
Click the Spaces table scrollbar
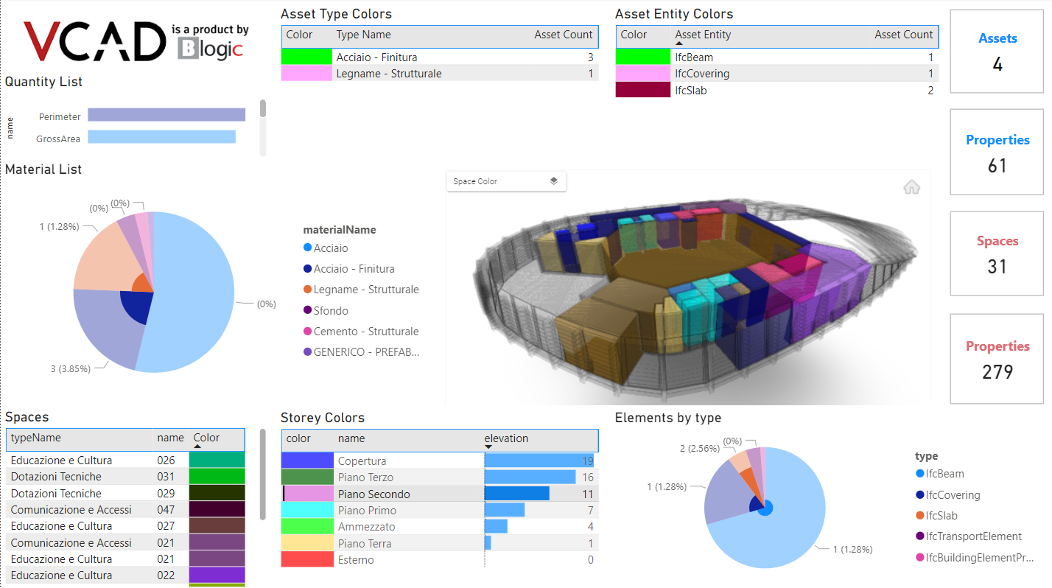[x=263, y=474]
